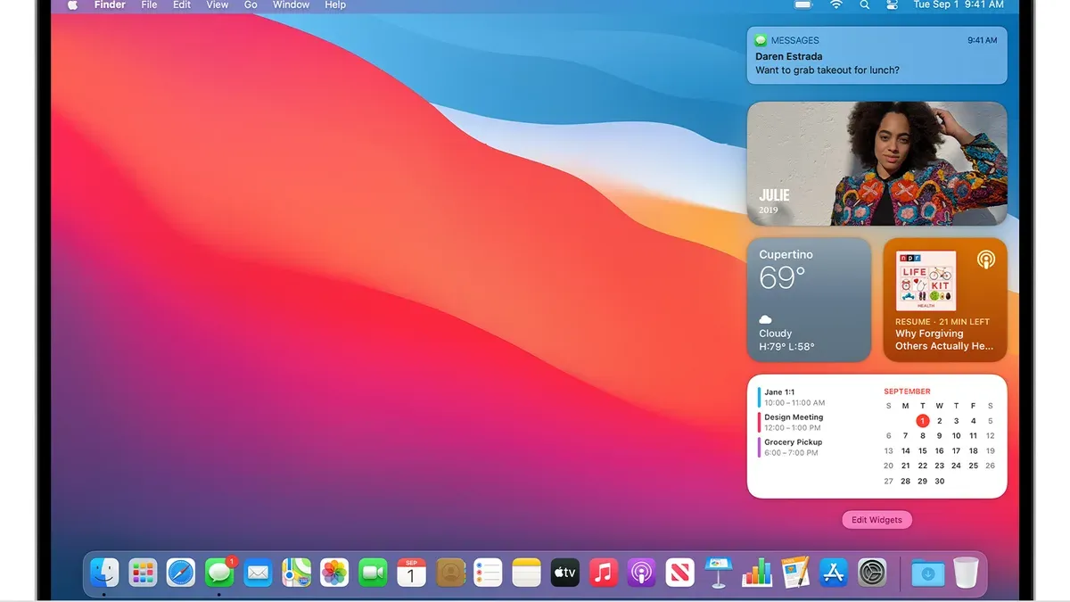Image resolution: width=1070 pixels, height=602 pixels.
Task: Open Messages app with unread badge
Action: coord(219,573)
